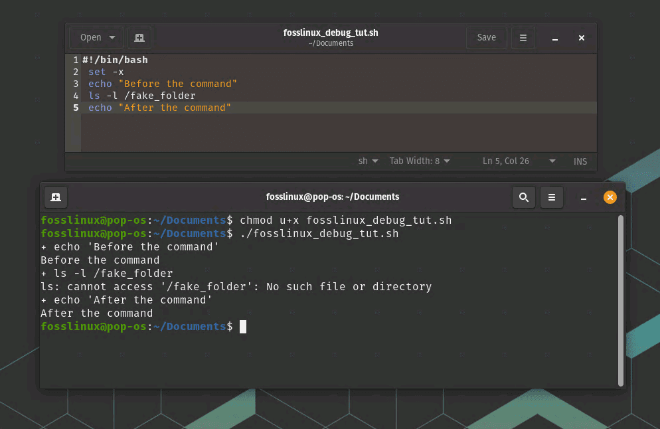Open the terminal search tool
Screen dimensions: 660x429
click(x=524, y=197)
